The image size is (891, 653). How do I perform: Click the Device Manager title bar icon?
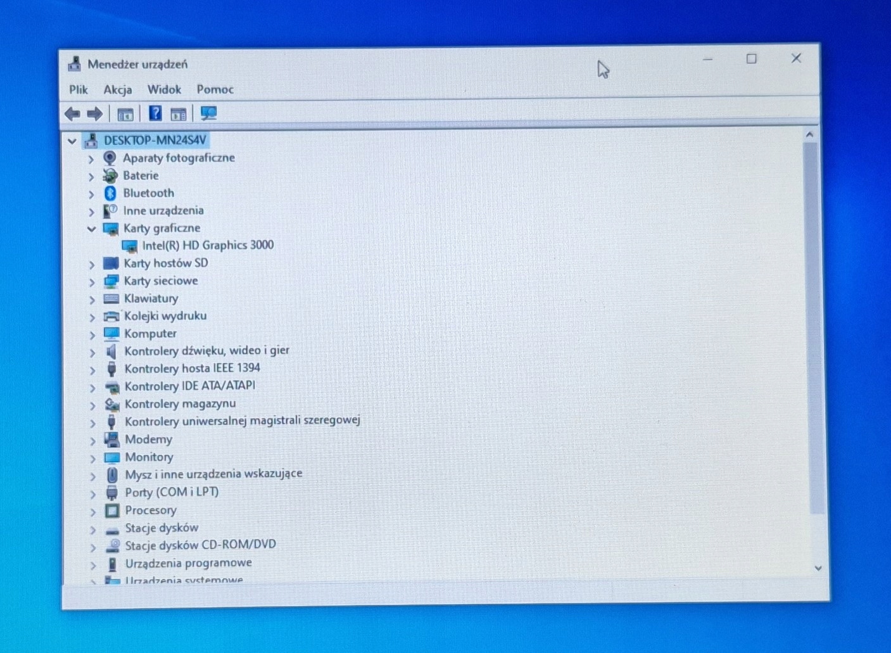[75, 64]
